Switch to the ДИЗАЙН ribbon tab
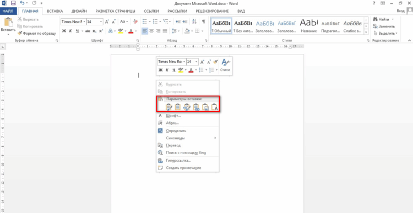413x213 pixels. (x=79, y=11)
